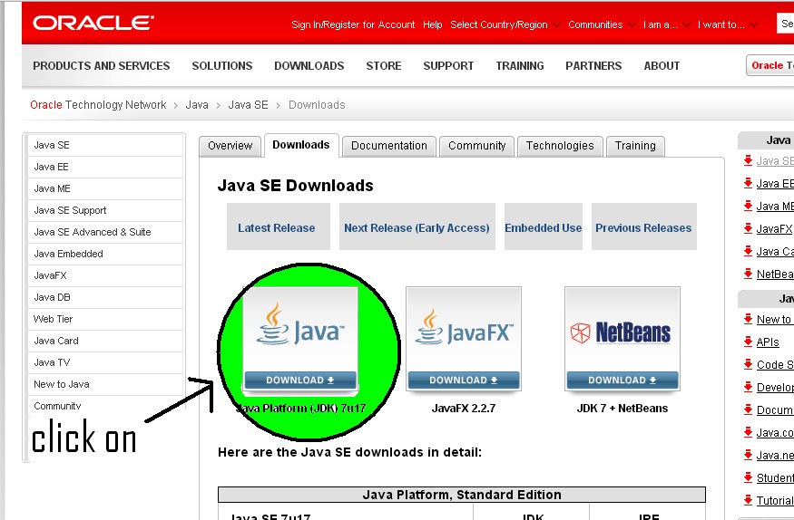Click the Java JDK Download button
The image size is (794, 520).
300,380
